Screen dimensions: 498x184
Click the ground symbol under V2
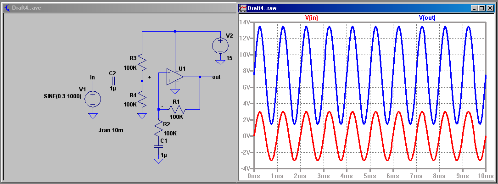coord(220,62)
